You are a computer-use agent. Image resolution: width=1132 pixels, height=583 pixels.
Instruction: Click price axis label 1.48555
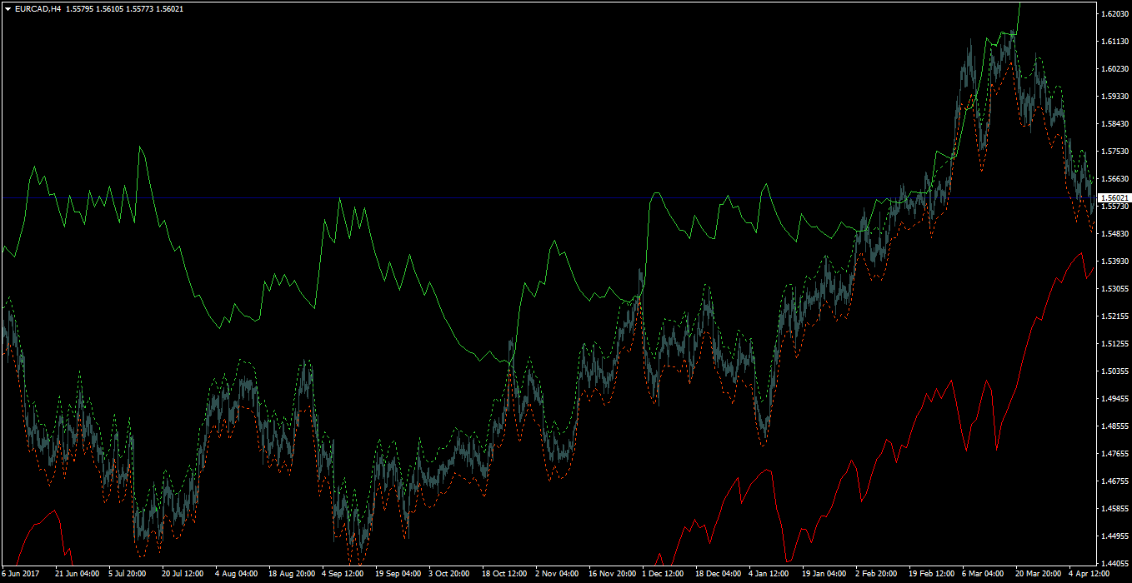[1114, 426]
